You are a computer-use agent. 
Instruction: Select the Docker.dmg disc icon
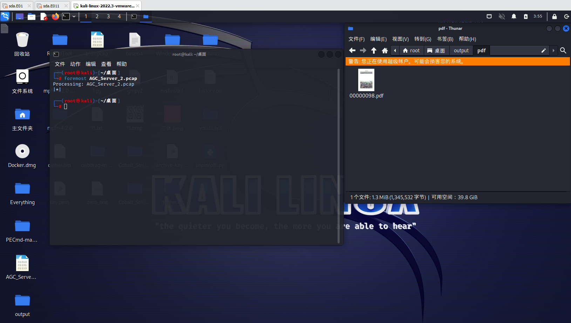22,156
